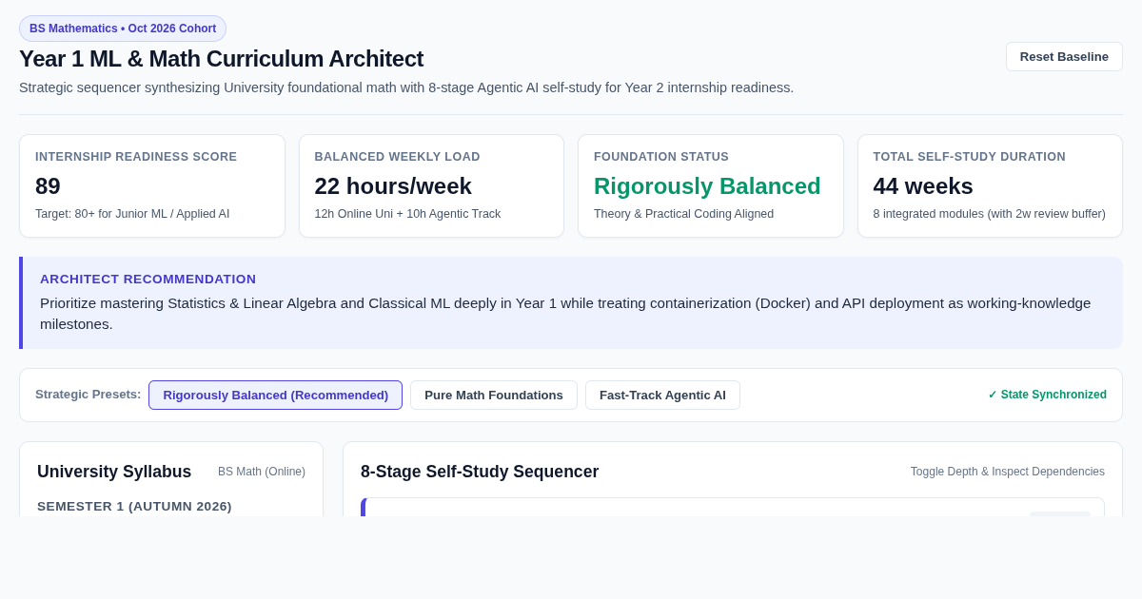The height and width of the screenshot is (599, 1142).
Task: Select the Semester 1 (Autumn 2026) heading
Action: point(134,506)
